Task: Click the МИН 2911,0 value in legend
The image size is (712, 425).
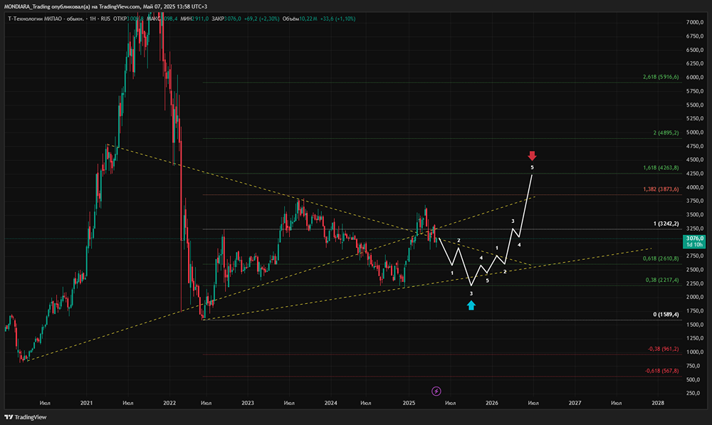Action: [194, 19]
